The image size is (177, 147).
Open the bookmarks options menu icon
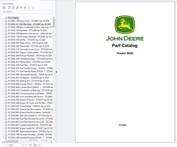4,8
